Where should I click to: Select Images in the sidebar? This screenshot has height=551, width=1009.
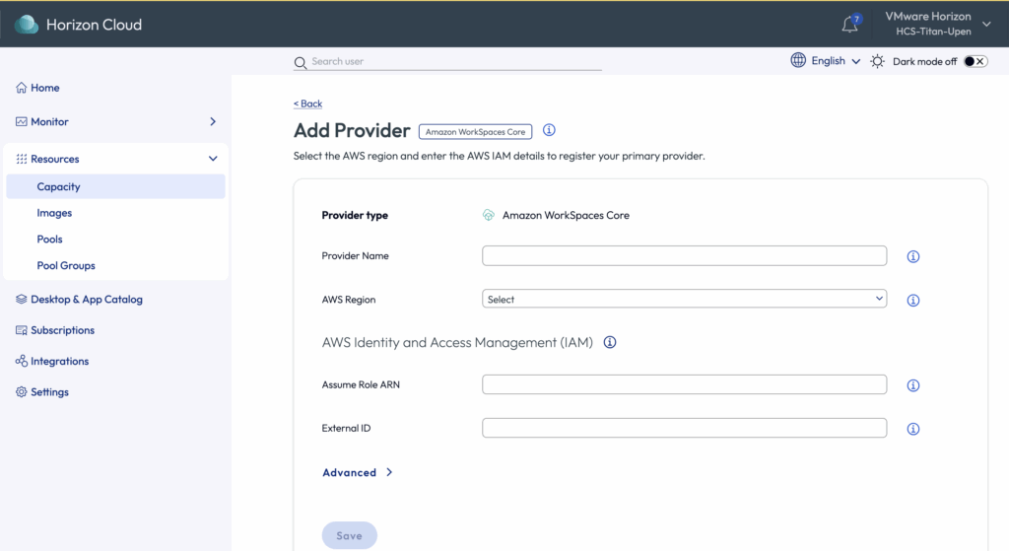click(x=54, y=213)
